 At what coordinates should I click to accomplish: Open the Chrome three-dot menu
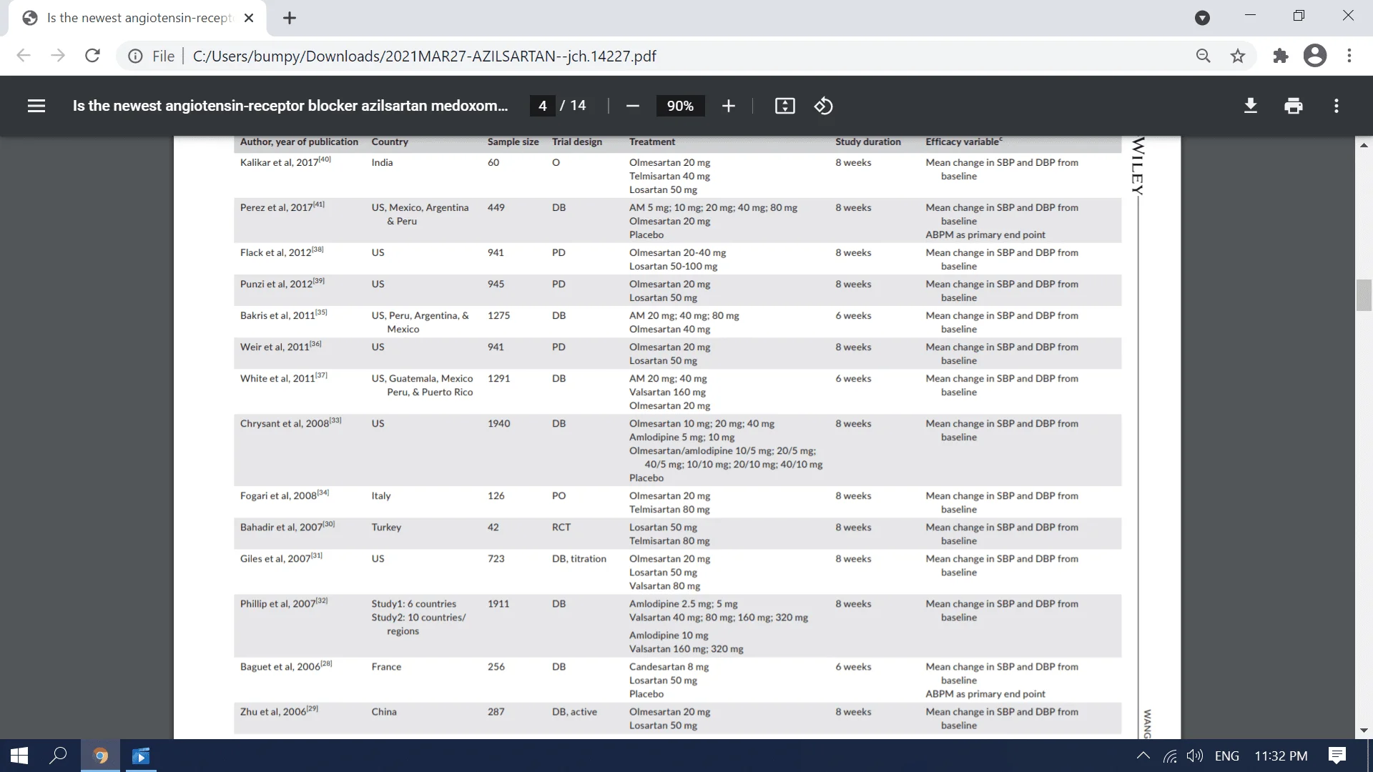[x=1349, y=56]
